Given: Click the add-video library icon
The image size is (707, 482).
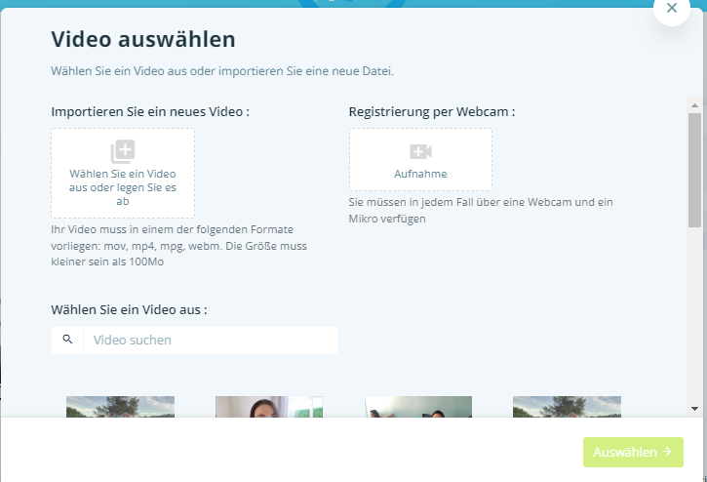Looking at the screenshot, I should coord(123,151).
